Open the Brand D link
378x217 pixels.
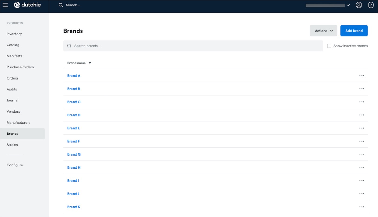tap(74, 115)
